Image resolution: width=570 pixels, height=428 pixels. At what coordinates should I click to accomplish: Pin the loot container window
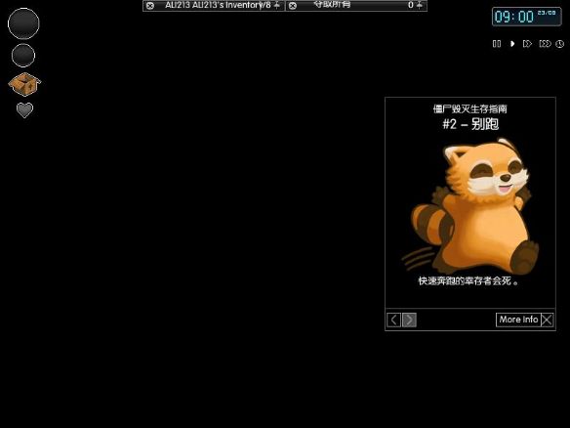tap(420, 5)
